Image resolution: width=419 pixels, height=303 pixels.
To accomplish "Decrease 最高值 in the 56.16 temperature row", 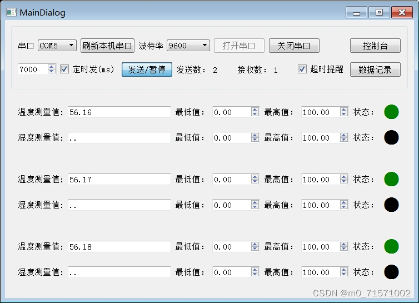I will (344, 114).
